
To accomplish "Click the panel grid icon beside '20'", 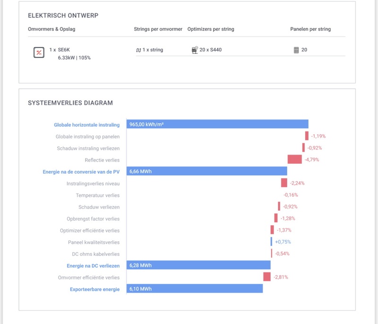I will pyautogui.click(x=296, y=50).
